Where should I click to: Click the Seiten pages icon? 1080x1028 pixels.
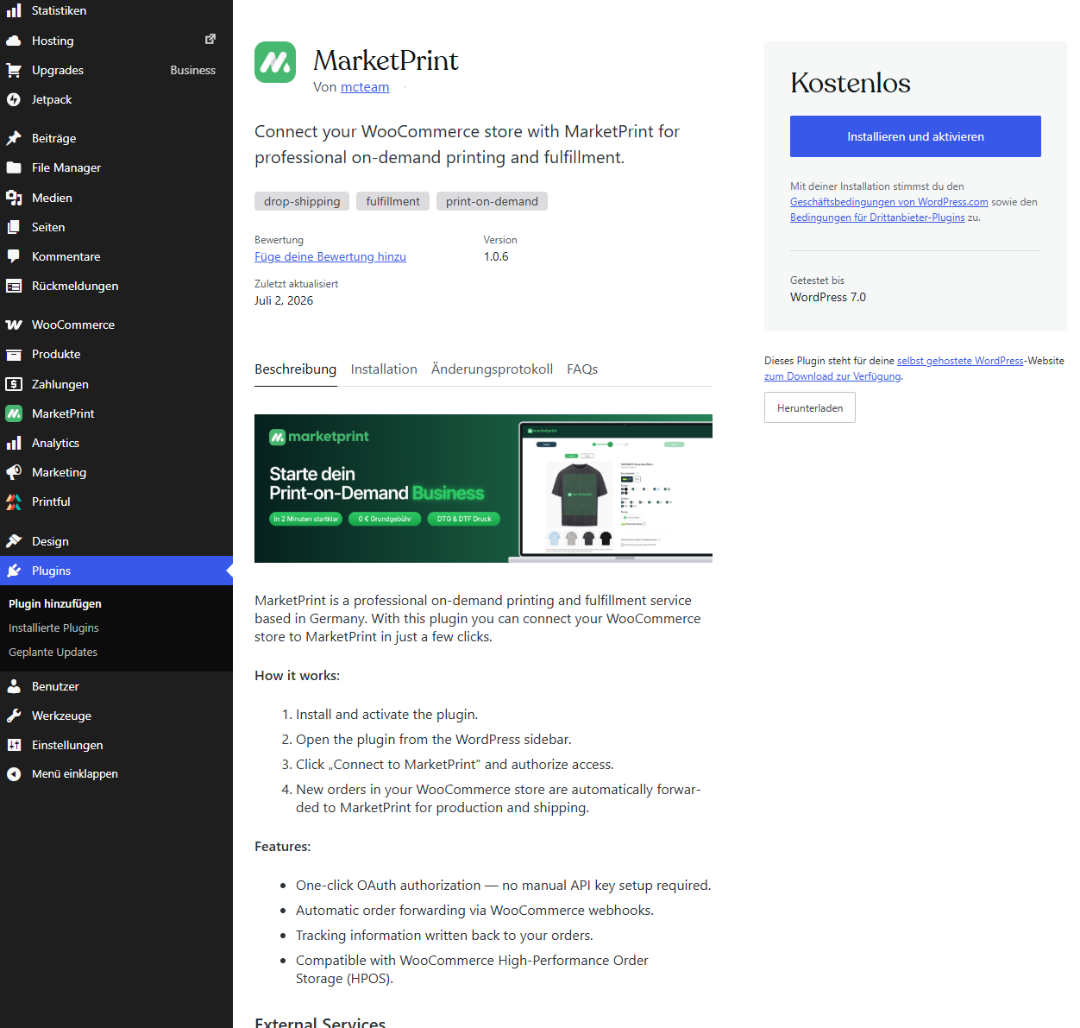(14, 227)
